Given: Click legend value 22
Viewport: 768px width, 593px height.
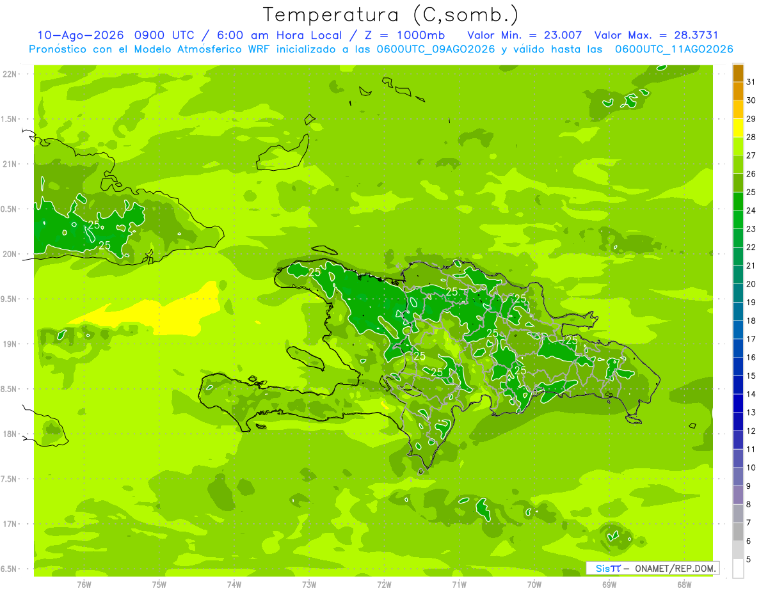Looking at the screenshot, I should [x=751, y=248].
